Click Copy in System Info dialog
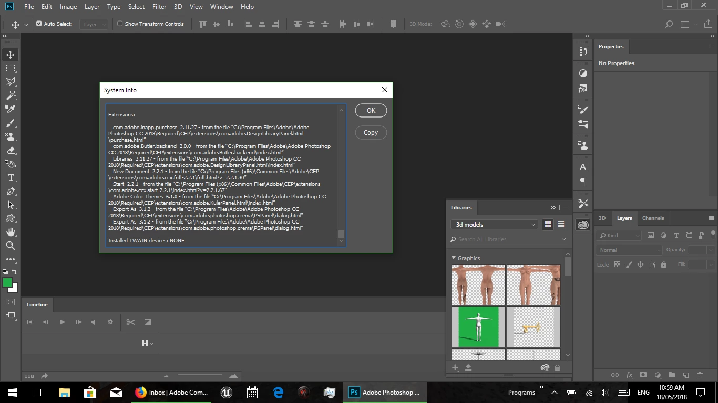This screenshot has width=718, height=403. pos(371,133)
